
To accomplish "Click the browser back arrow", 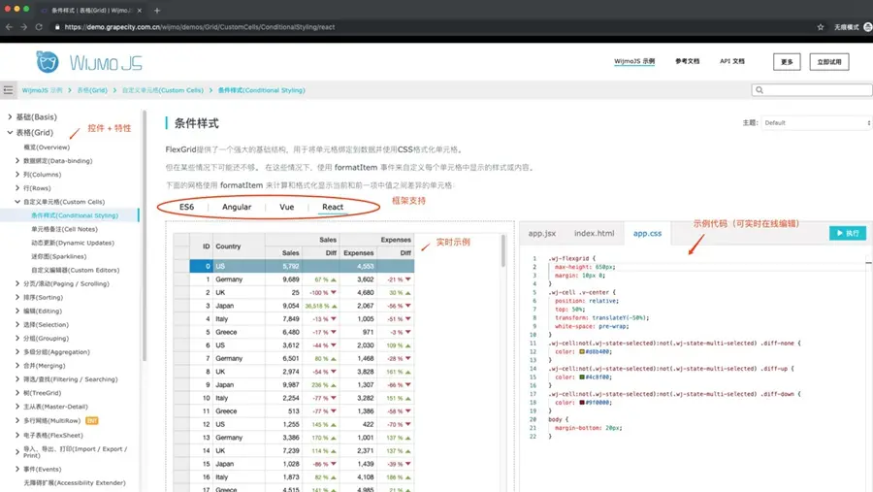I will pos(9,27).
